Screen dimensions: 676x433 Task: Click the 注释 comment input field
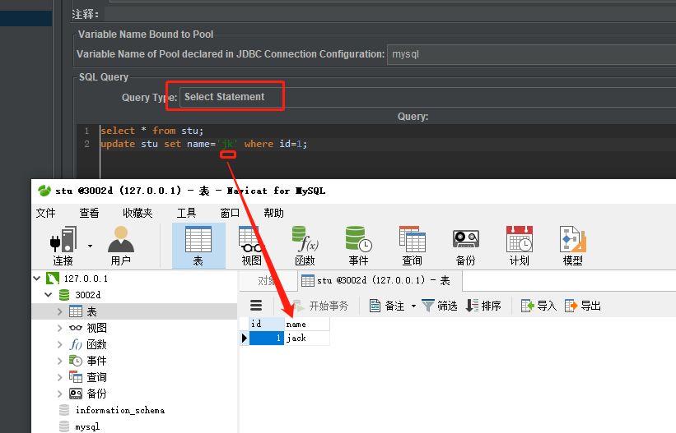(390, 14)
